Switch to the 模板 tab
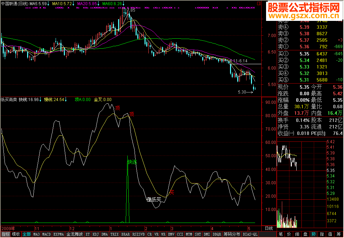The image size is (344, 238). pos(16,234)
